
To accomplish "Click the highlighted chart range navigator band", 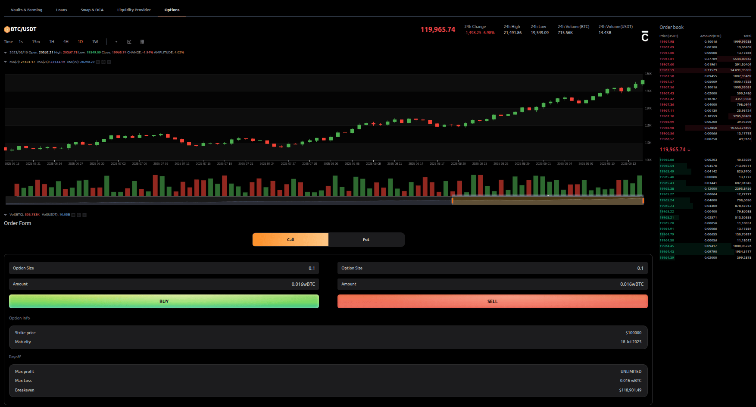I will pyautogui.click(x=547, y=200).
